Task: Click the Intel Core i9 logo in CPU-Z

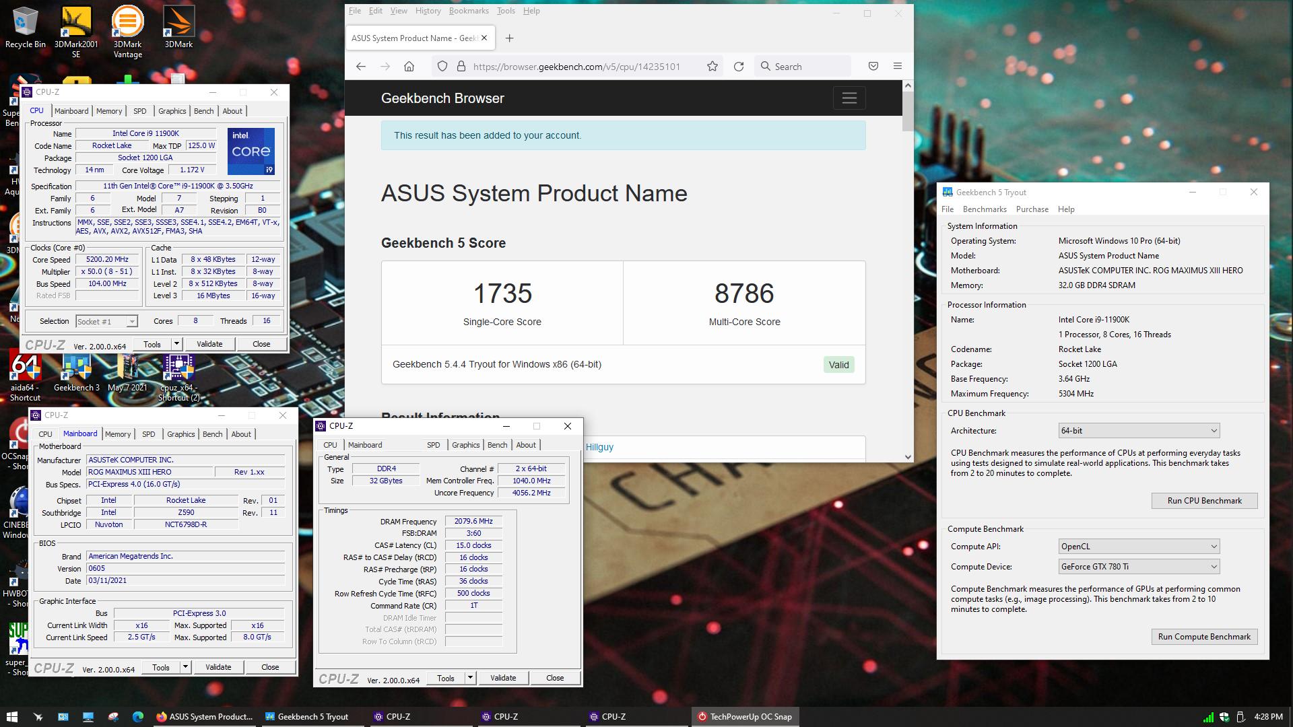Action: coord(251,151)
